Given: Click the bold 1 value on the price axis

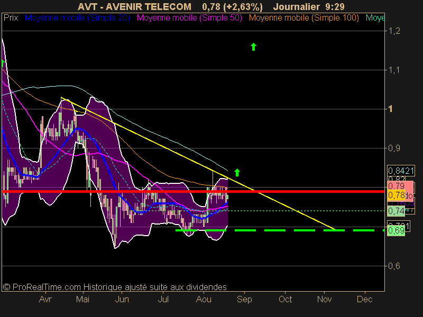Looking at the screenshot, I should pos(390,109).
